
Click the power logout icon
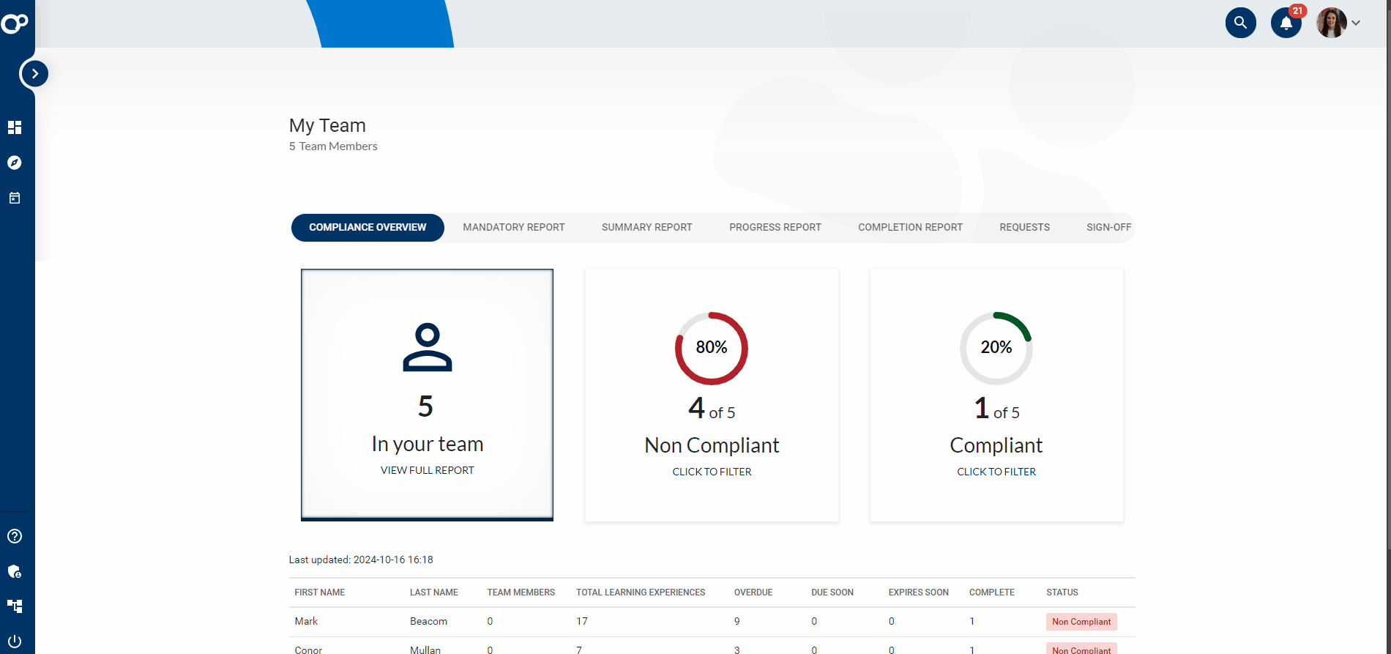pyautogui.click(x=15, y=642)
